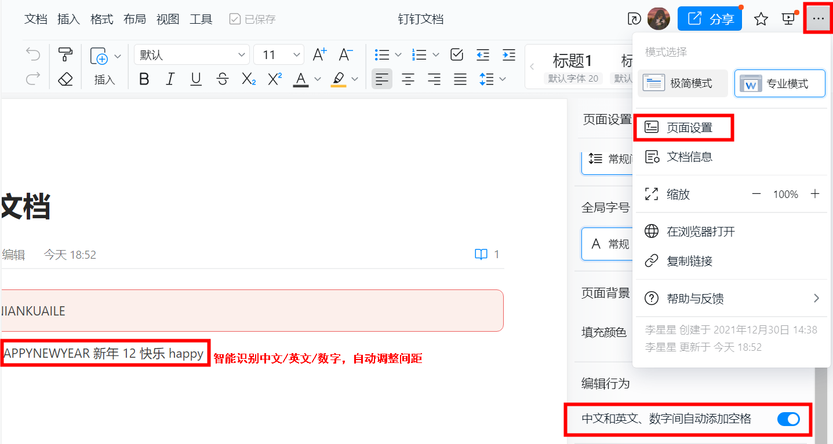Click the plus to increase zoom percentage
The width and height of the screenshot is (833, 444).
(815, 194)
